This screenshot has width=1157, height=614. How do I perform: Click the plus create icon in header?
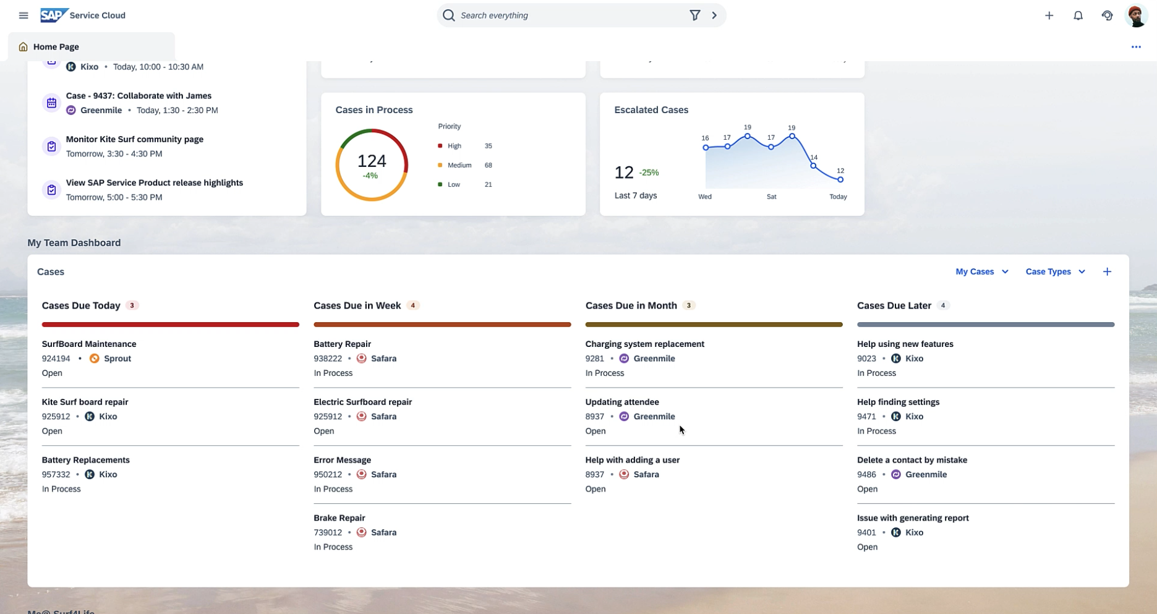pos(1049,15)
